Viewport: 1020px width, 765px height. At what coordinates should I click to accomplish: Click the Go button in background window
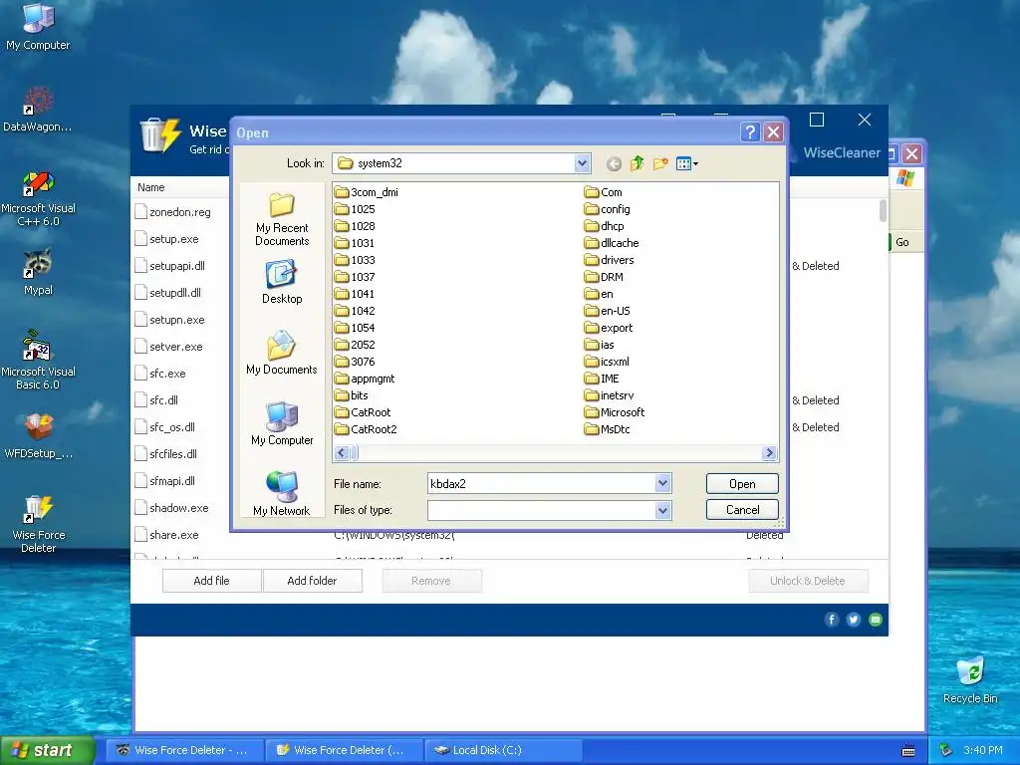[x=901, y=242]
